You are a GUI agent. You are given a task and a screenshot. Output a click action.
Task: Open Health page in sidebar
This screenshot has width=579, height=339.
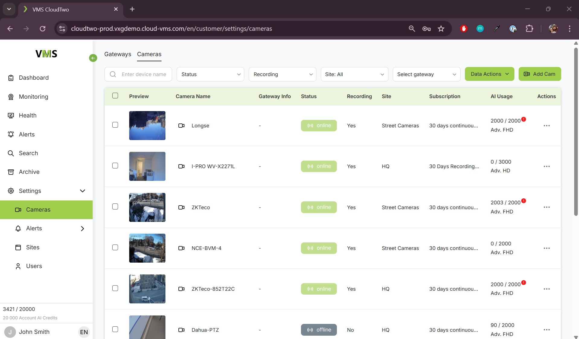coord(27,116)
